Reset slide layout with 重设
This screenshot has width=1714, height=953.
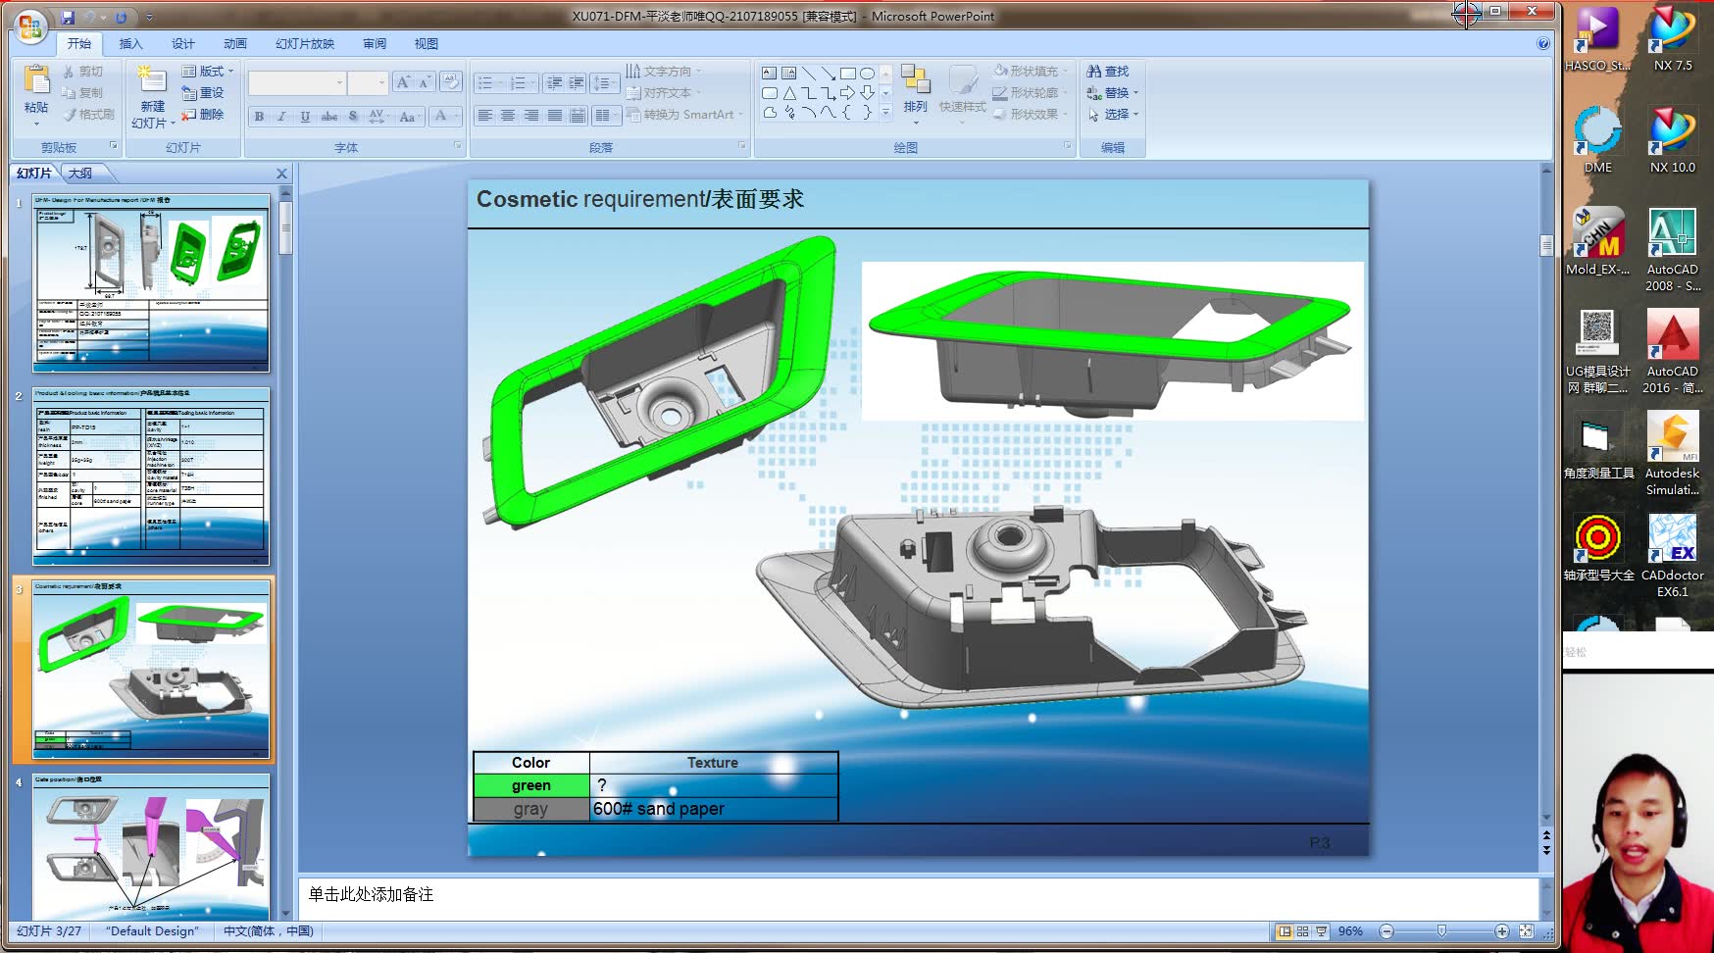[x=203, y=93]
